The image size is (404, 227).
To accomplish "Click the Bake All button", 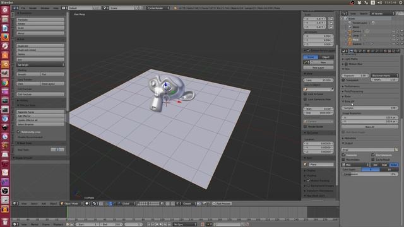I will pos(370,127).
